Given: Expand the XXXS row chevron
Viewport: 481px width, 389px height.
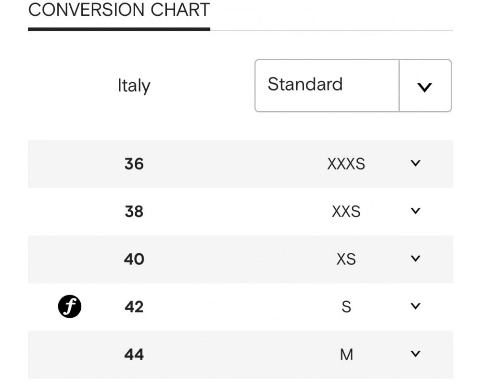Looking at the screenshot, I should click(416, 163).
